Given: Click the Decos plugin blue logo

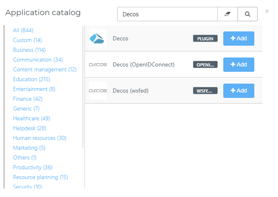Looking at the screenshot, I should pos(97,38).
